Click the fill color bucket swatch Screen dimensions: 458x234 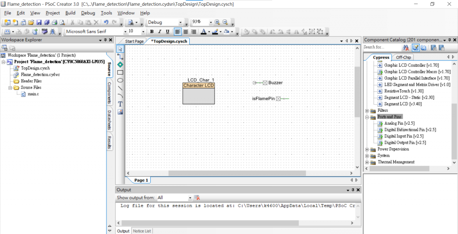tap(226, 31)
